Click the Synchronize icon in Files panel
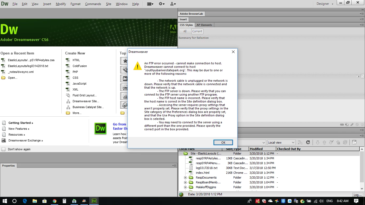 tap(345, 143)
